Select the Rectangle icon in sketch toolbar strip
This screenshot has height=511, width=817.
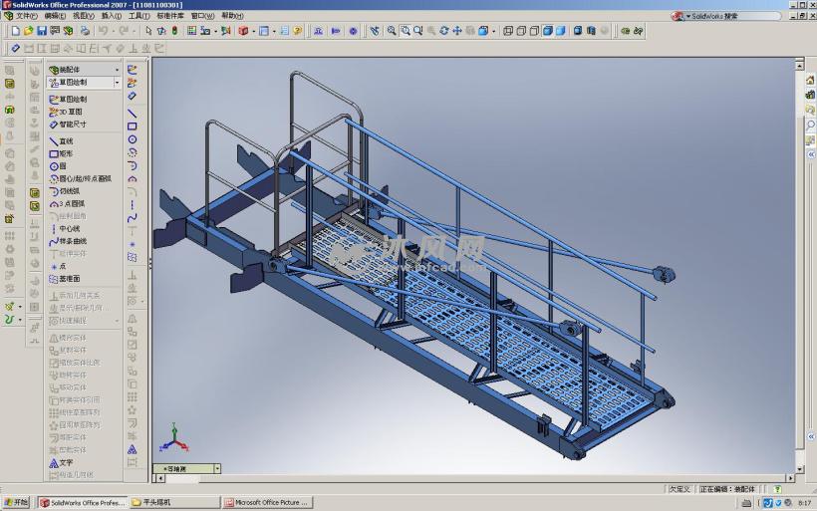(133, 127)
